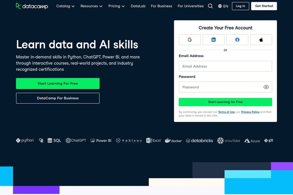The width and height of the screenshot is (293, 195).
Task: Click the Tableau logo
Action: [129, 140]
